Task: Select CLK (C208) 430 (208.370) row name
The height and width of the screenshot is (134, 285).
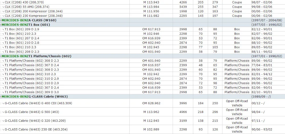Action: tap(24, 2)
